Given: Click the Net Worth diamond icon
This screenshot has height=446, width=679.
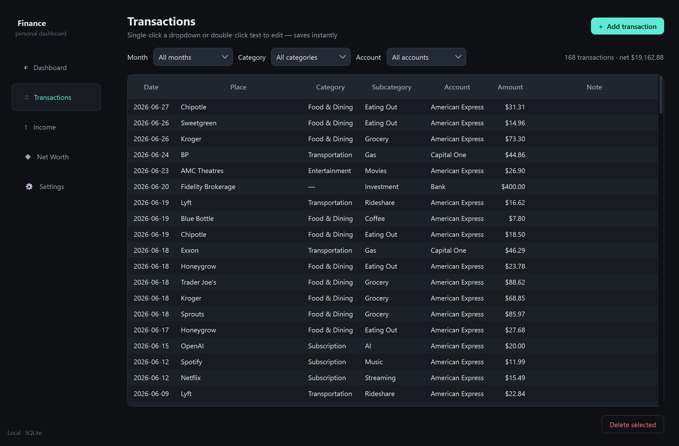Looking at the screenshot, I should (28, 157).
